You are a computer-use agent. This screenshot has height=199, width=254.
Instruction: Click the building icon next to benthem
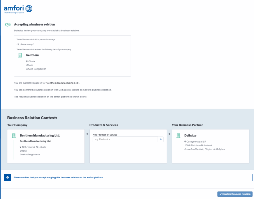pyautogui.click(x=20, y=55)
